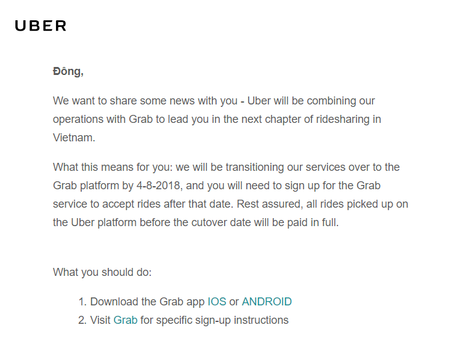Open the ANDROID download link
Image resolution: width=471 pixels, height=357 pixels.
267,302
